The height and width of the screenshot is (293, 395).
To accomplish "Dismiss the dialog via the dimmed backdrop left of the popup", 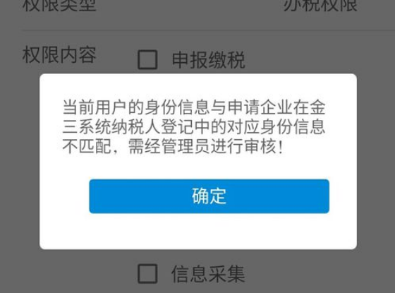I will (20, 162).
